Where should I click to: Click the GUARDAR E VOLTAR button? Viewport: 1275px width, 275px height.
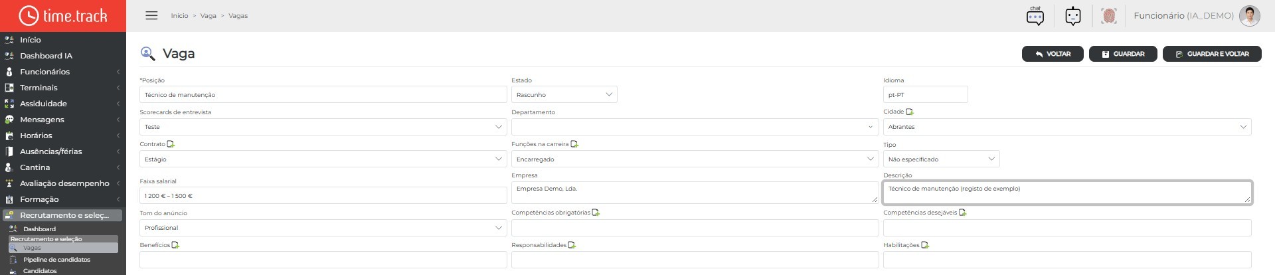point(1212,54)
